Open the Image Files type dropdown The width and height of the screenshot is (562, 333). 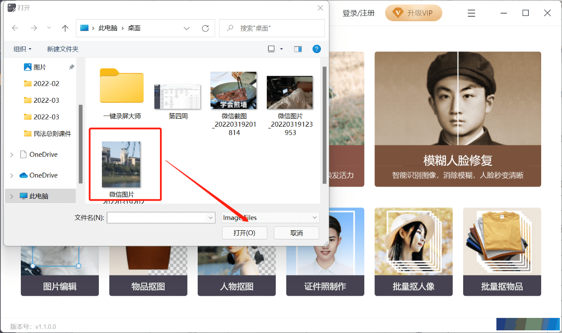270,218
